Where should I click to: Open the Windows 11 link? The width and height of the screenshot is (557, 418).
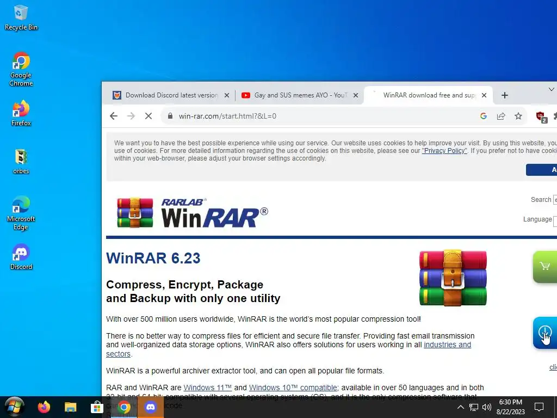click(207, 388)
